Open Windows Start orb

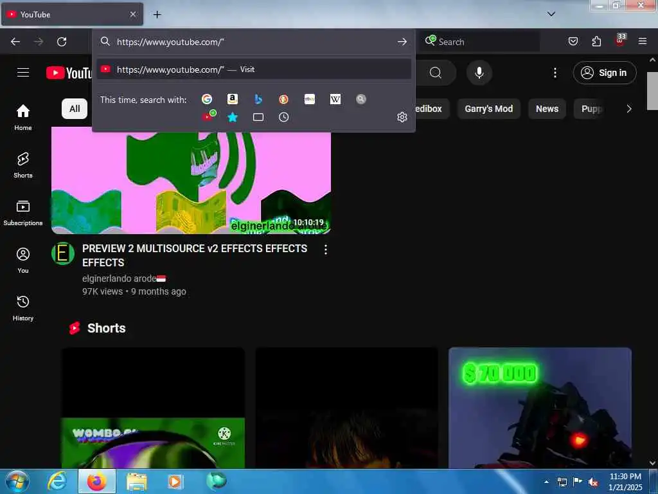17,481
